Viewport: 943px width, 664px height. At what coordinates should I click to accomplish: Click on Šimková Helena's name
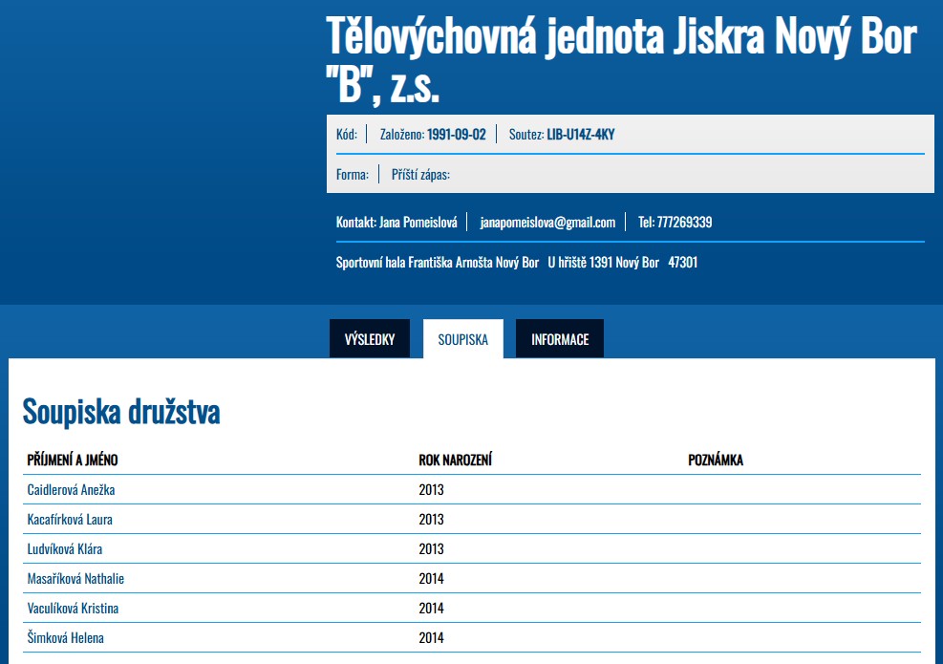65,638
